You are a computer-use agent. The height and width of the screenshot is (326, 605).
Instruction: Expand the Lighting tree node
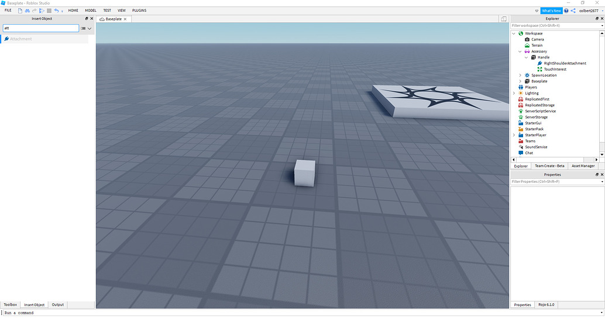pos(514,93)
